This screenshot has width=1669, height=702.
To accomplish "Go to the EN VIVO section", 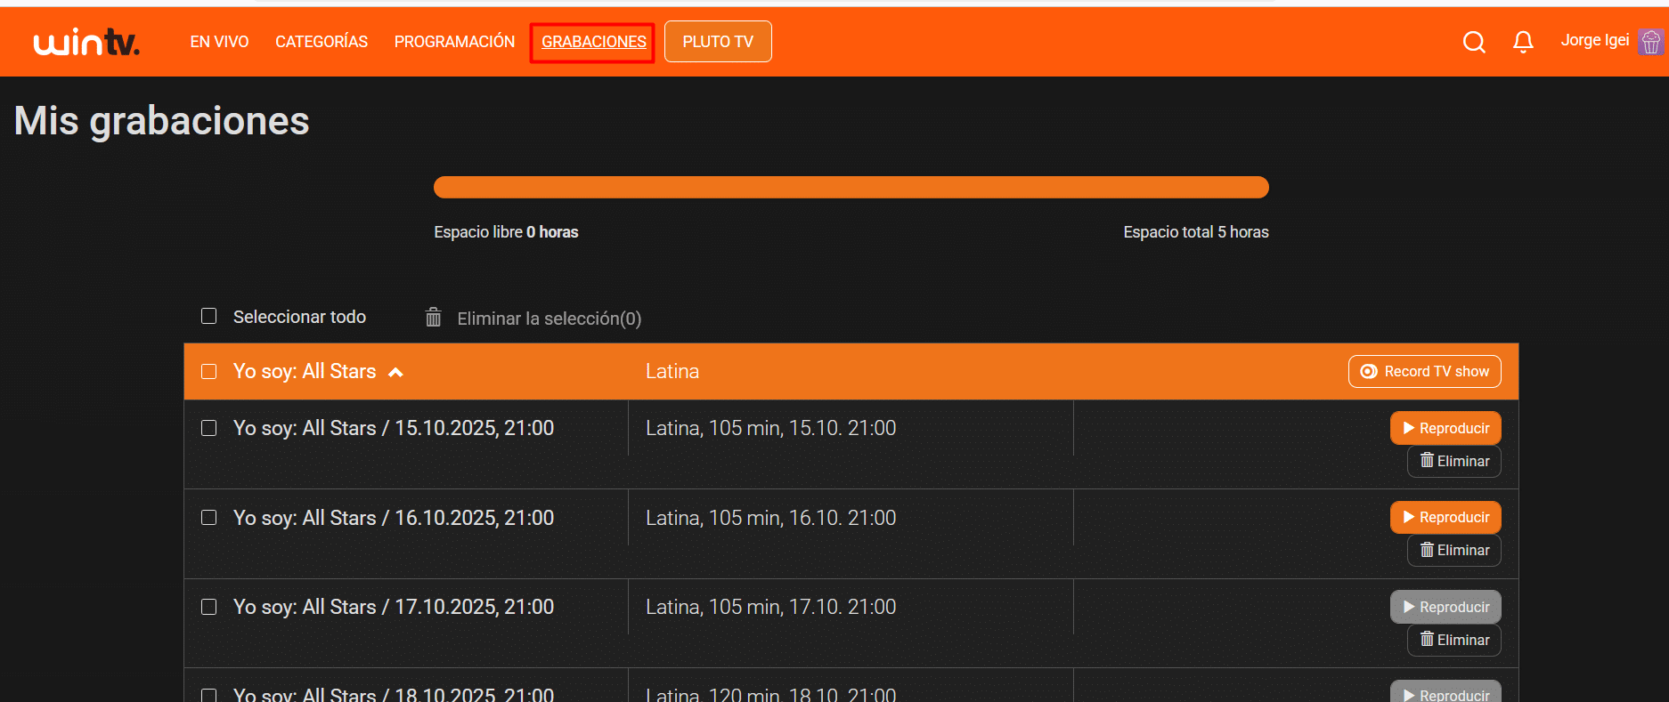I will point(219,42).
